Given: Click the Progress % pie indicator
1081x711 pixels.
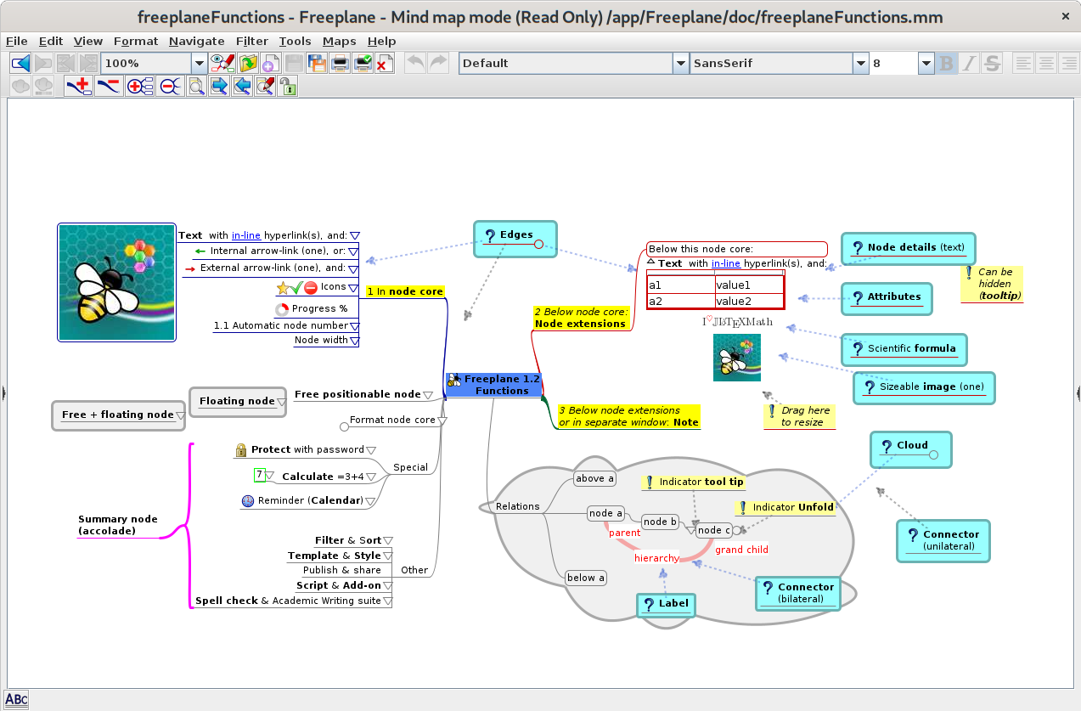Looking at the screenshot, I should (282, 309).
